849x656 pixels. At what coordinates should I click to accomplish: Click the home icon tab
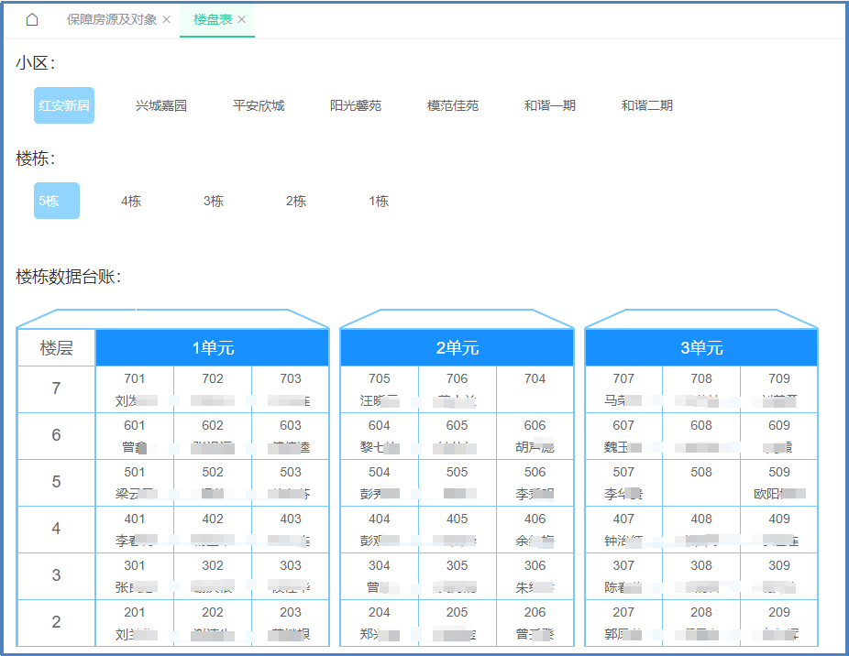(32, 19)
